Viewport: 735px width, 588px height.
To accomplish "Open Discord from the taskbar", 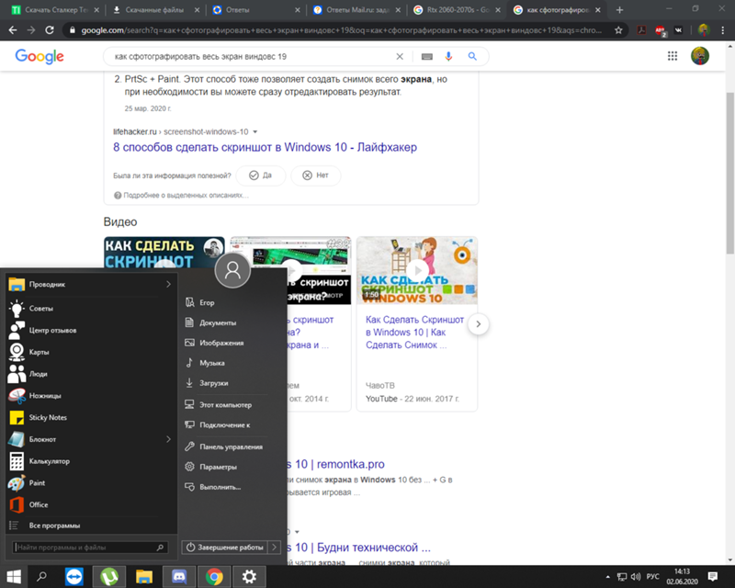I will (x=179, y=577).
